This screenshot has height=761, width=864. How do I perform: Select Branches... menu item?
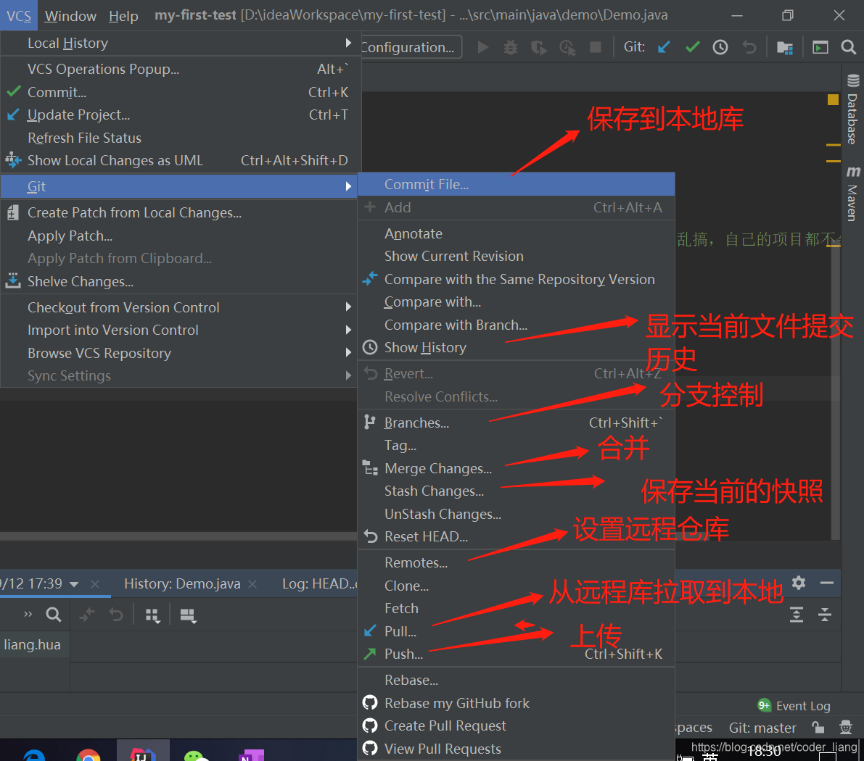pyautogui.click(x=517, y=423)
